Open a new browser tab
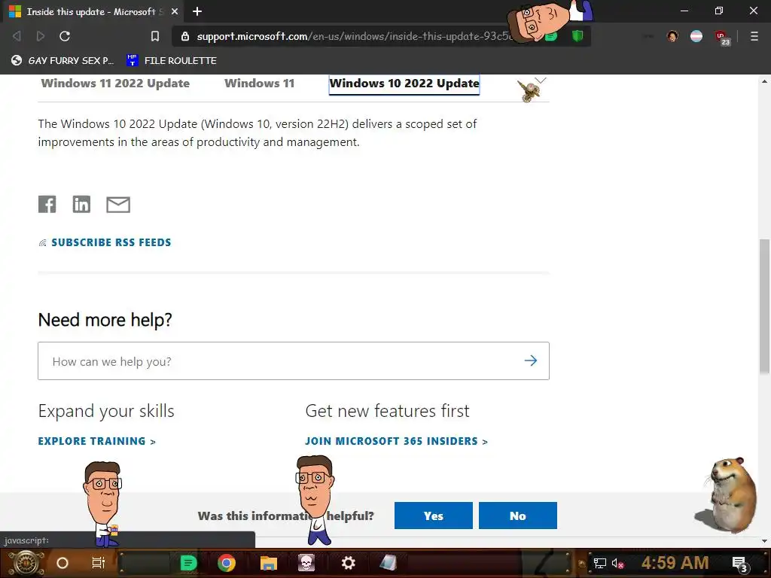The width and height of the screenshot is (771, 578). (x=197, y=11)
